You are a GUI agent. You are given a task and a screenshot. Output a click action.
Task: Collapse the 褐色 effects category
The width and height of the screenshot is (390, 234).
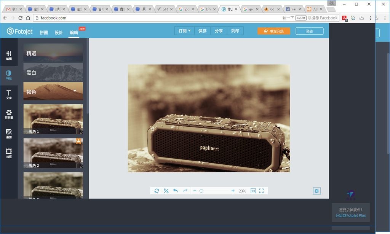pyautogui.click(x=53, y=91)
